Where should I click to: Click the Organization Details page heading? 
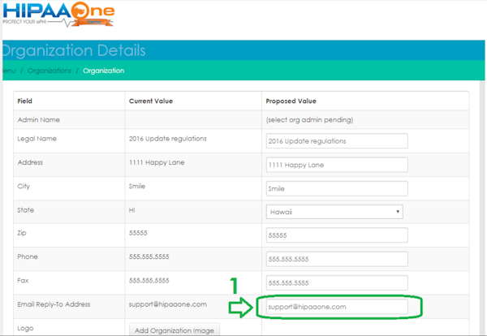75,50
